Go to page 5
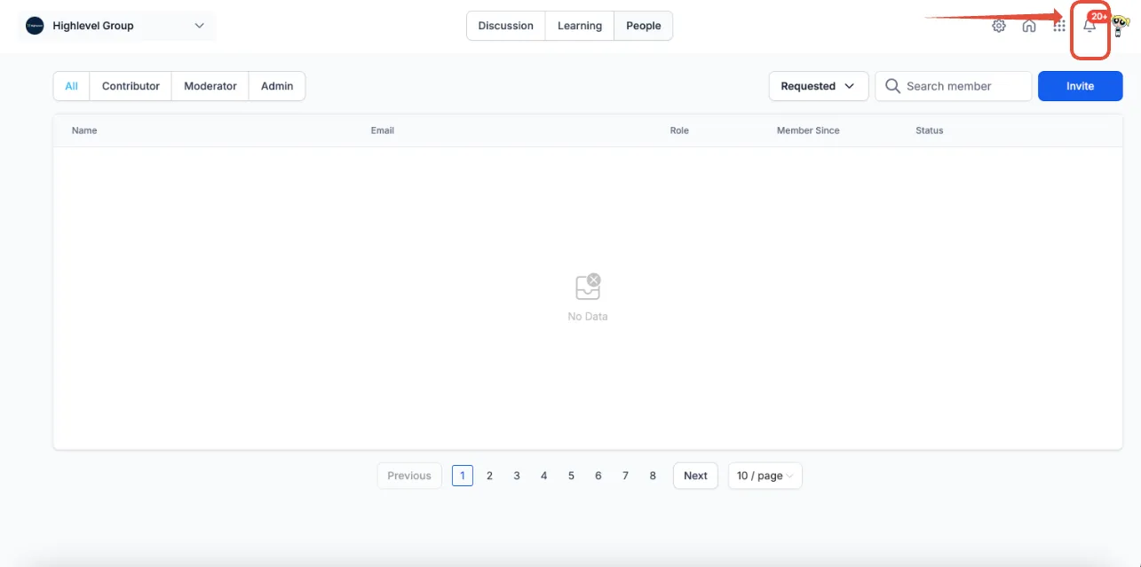Image resolution: width=1141 pixels, height=567 pixels. pos(571,476)
